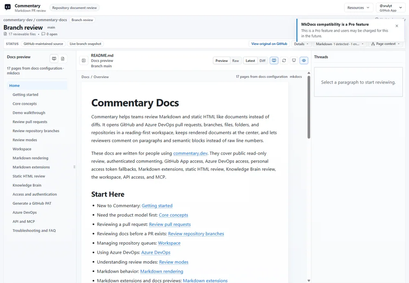The image size is (409, 283).
Task: Follow the Review repository branches document link
Action: click(x=196, y=234)
